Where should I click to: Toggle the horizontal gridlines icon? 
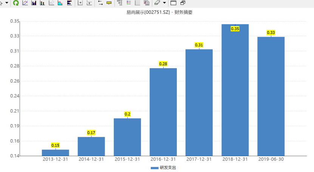[138, 3]
